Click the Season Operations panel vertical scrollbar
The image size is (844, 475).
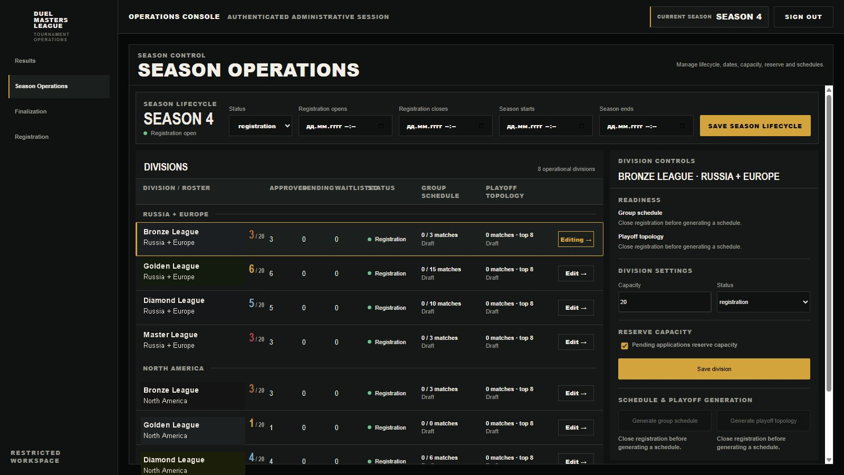click(x=829, y=243)
